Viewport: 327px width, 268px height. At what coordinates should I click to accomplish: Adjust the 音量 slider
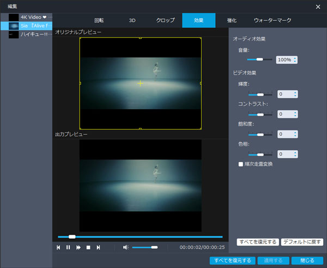tap(259, 59)
